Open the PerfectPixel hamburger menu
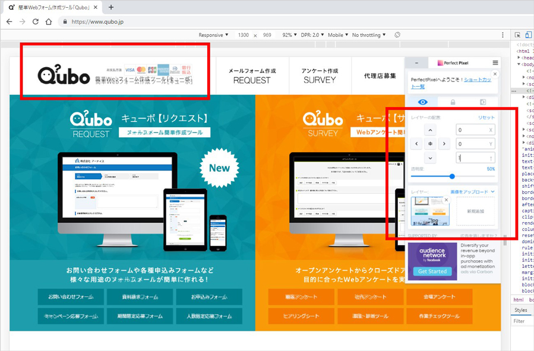The image size is (534, 351). click(x=495, y=62)
